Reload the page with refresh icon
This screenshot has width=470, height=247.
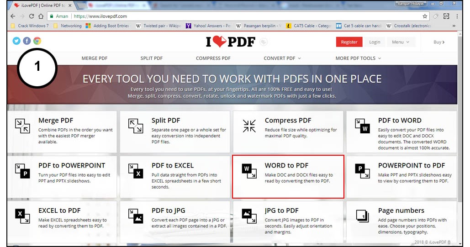(32, 16)
